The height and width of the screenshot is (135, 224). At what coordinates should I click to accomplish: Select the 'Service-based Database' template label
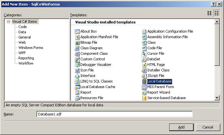point(166,98)
